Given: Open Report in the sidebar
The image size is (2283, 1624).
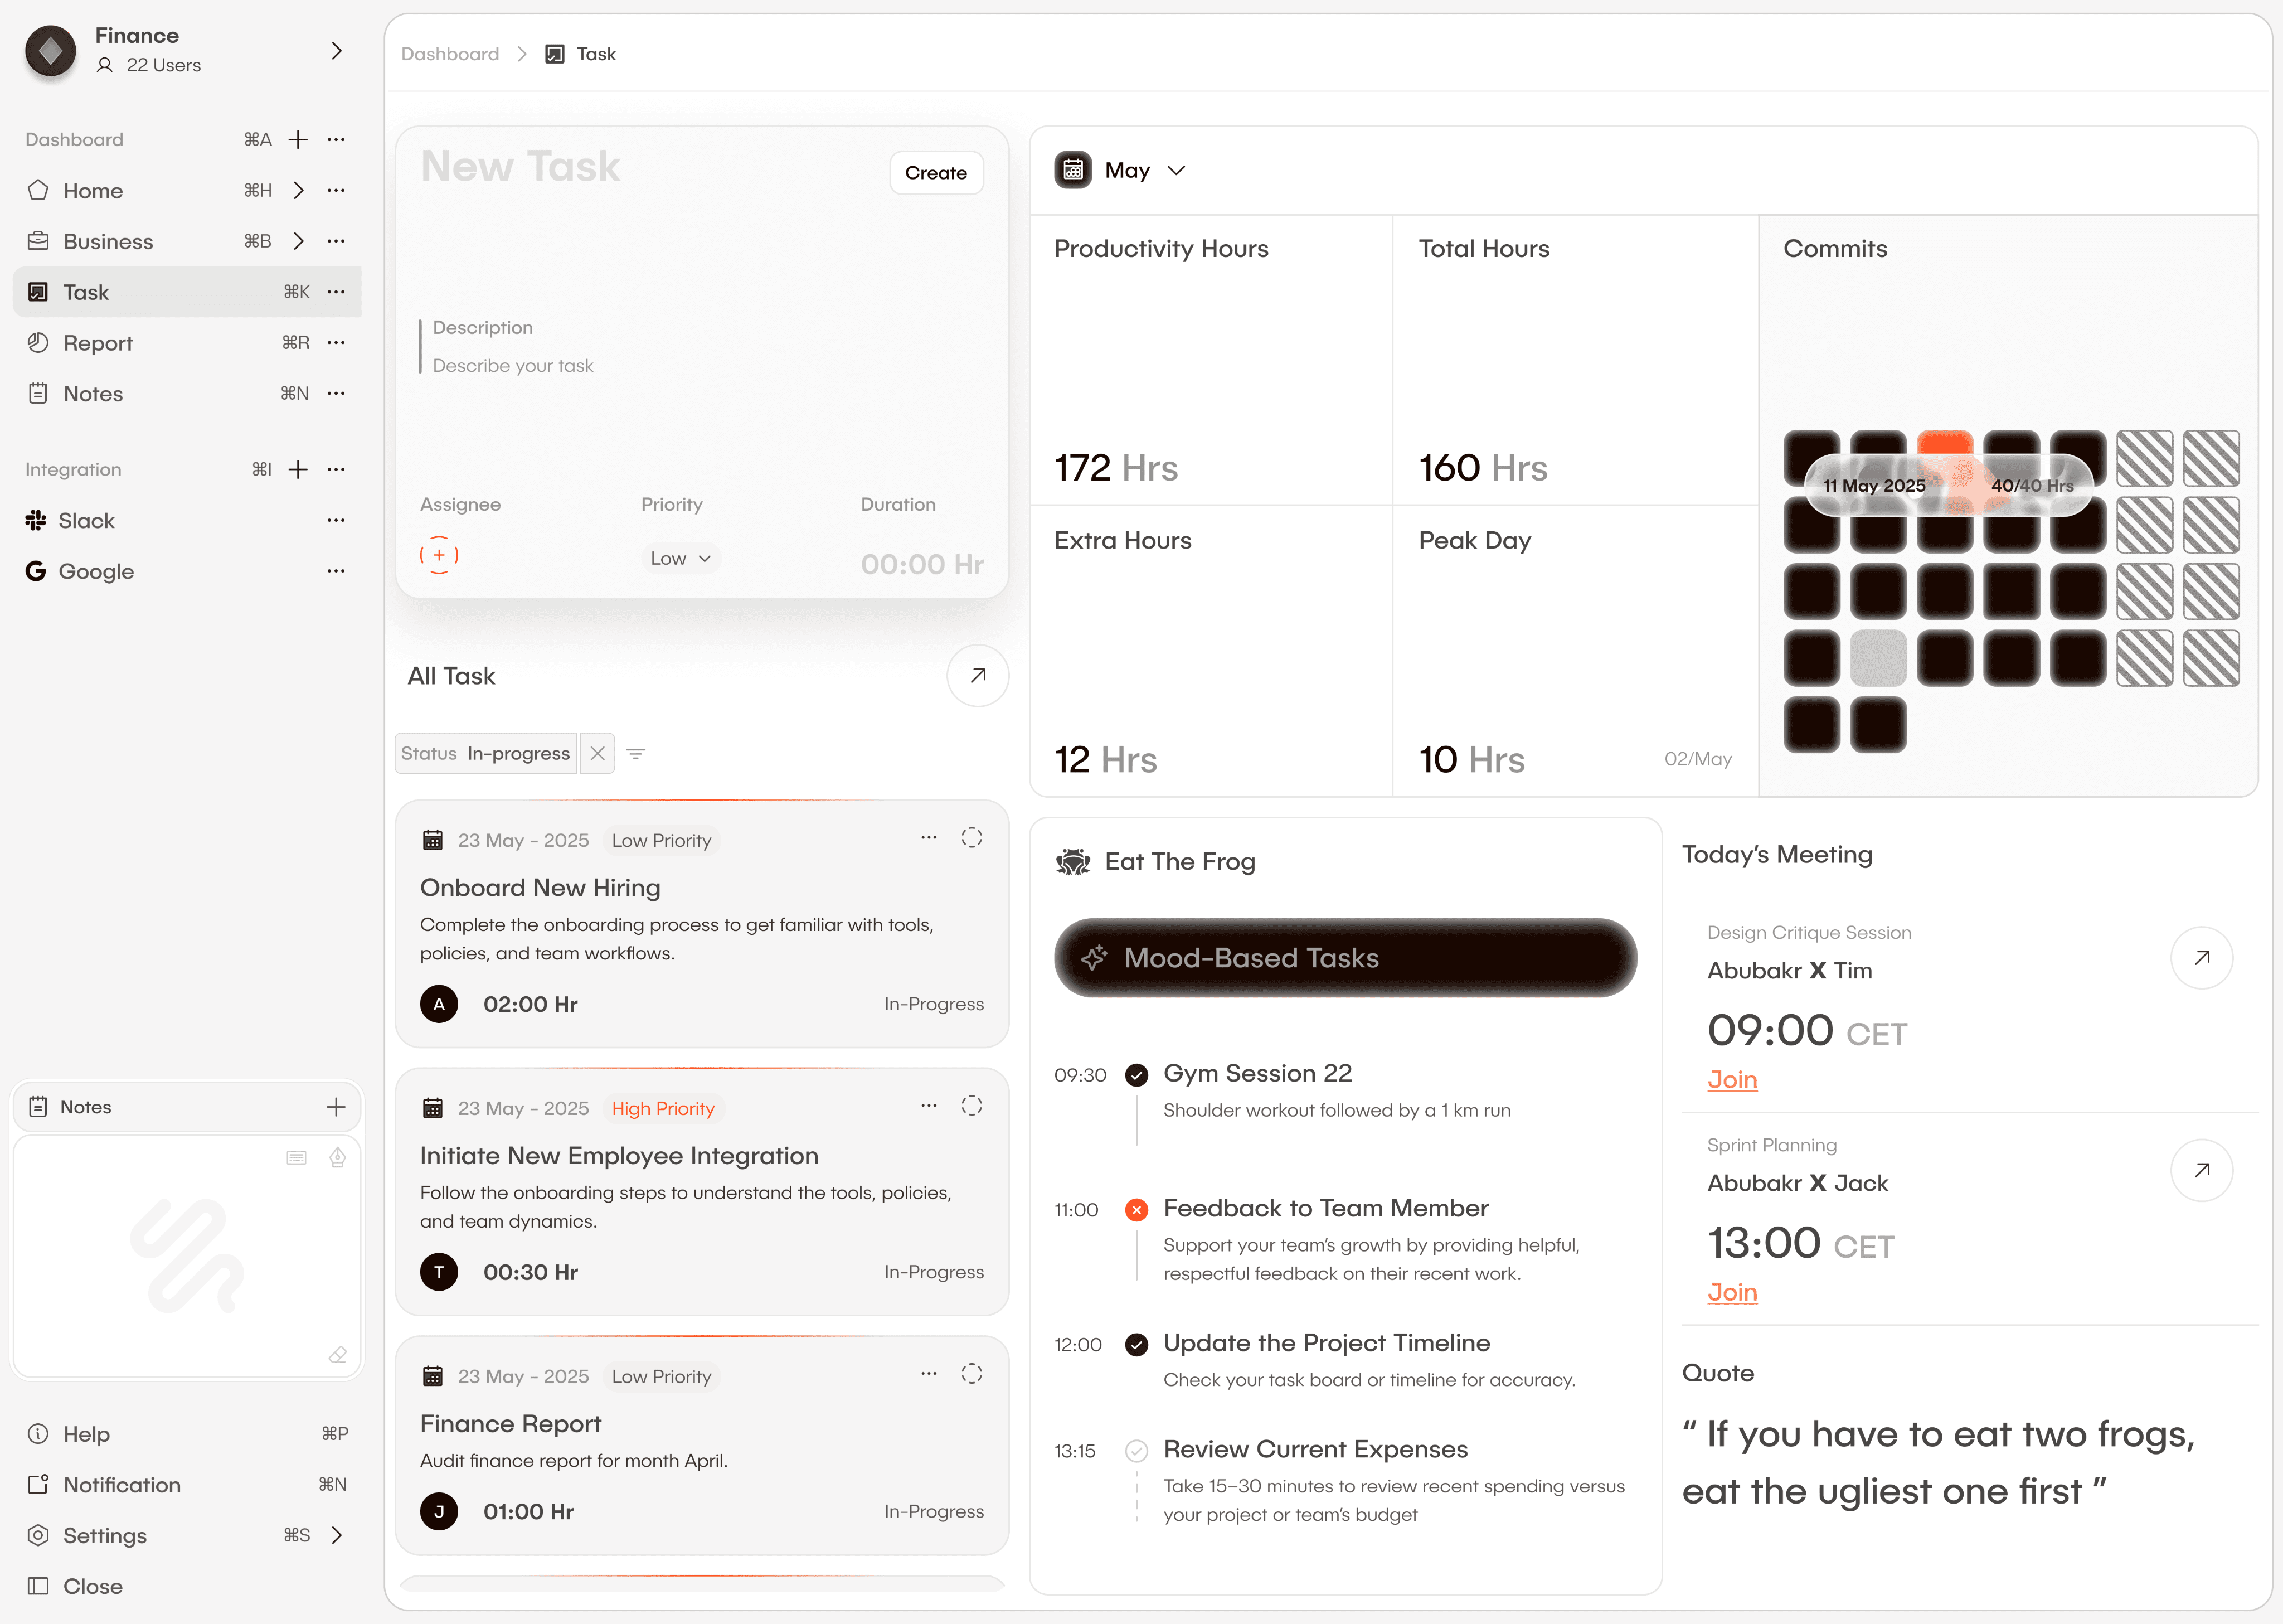Looking at the screenshot, I should pyautogui.click(x=98, y=343).
